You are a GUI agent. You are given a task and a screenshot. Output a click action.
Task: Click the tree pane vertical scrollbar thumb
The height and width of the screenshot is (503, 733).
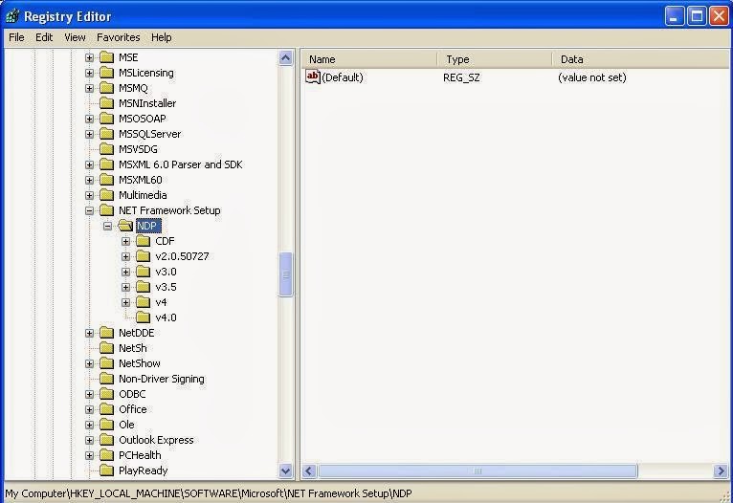(285, 274)
